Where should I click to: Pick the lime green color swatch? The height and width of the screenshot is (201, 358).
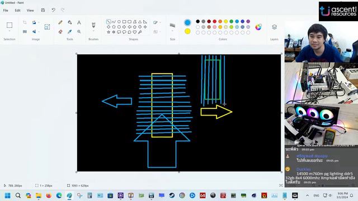click(231, 27)
